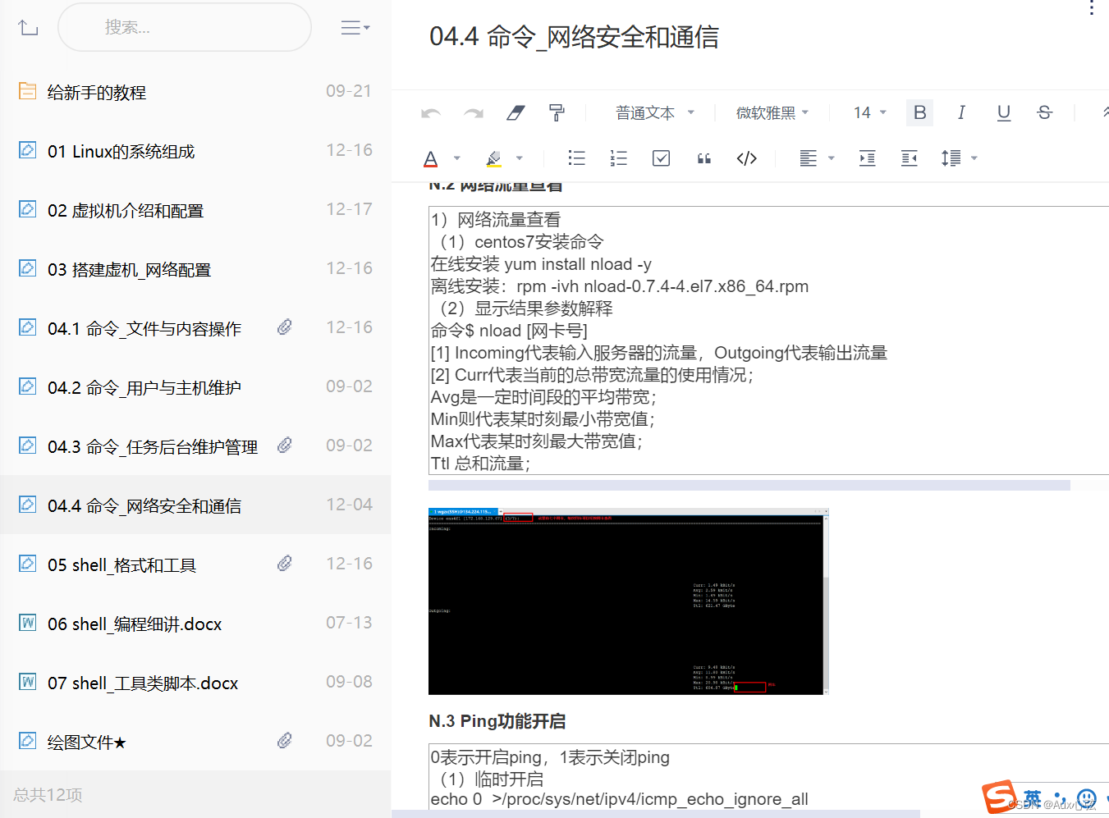Open note 04.1 命令_文件与内容操作
Screen dimensions: 1109x818
(x=195, y=328)
